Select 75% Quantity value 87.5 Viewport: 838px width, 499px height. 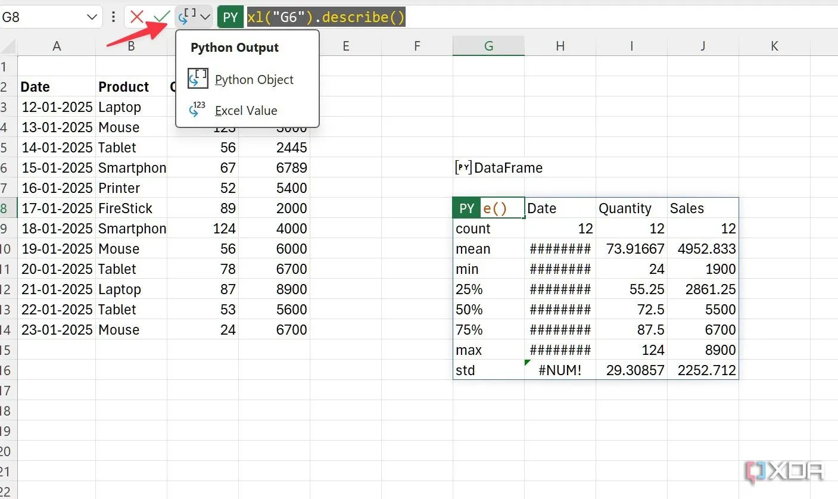pyautogui.click(x=631, y=329)
